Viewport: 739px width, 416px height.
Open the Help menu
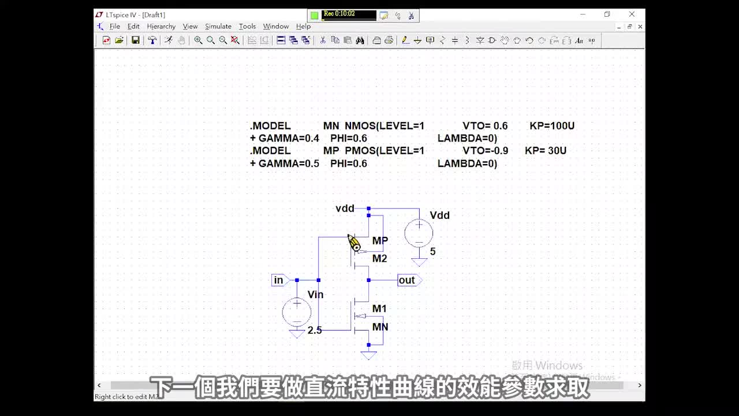click(303, 27)
